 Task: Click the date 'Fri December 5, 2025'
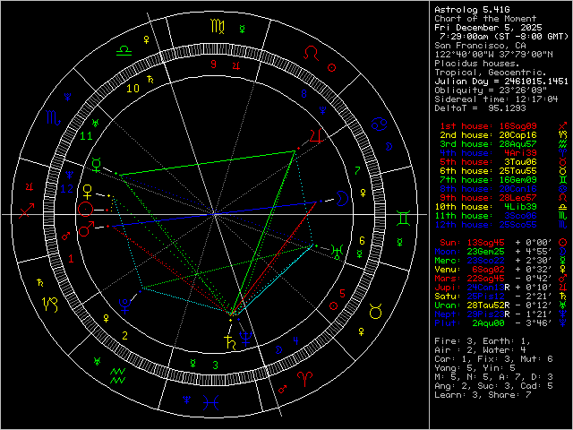488,28
